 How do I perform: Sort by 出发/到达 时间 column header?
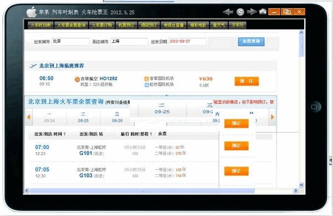pos(50,134)
